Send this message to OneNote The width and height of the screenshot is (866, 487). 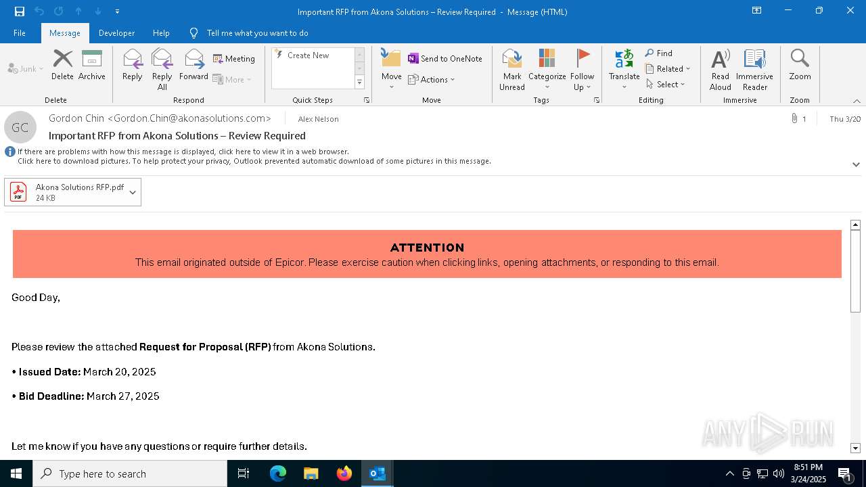pos(445,59)
